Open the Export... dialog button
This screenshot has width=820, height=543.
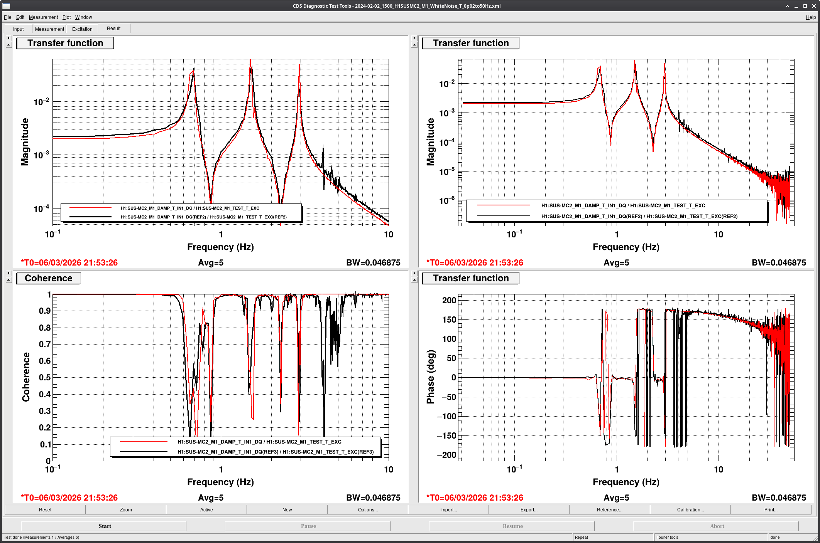click(x=529, y=509)
